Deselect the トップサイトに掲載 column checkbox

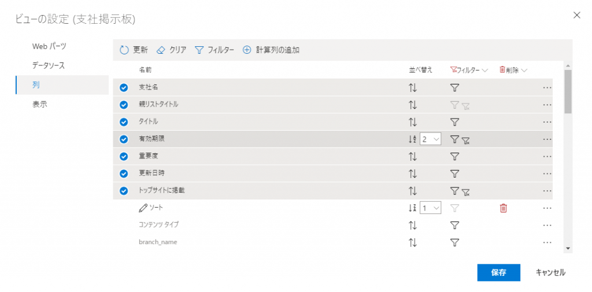click(x=123, y=191)
